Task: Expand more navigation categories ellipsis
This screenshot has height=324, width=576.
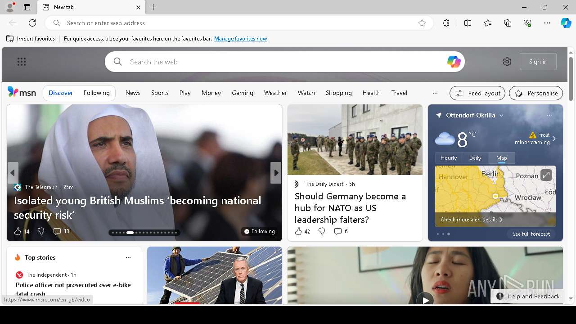Action: coord(435,93)
